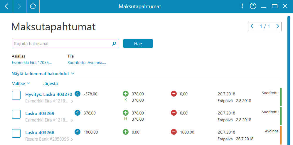Click green plus icon on Lasku 403268 row

pyautogui.click(x=126, y=132)
